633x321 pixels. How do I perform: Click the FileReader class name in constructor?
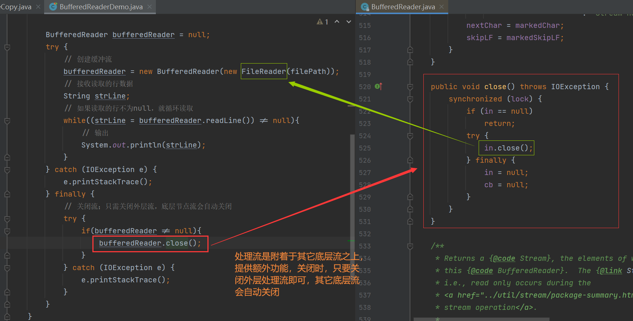click(264, 71)
